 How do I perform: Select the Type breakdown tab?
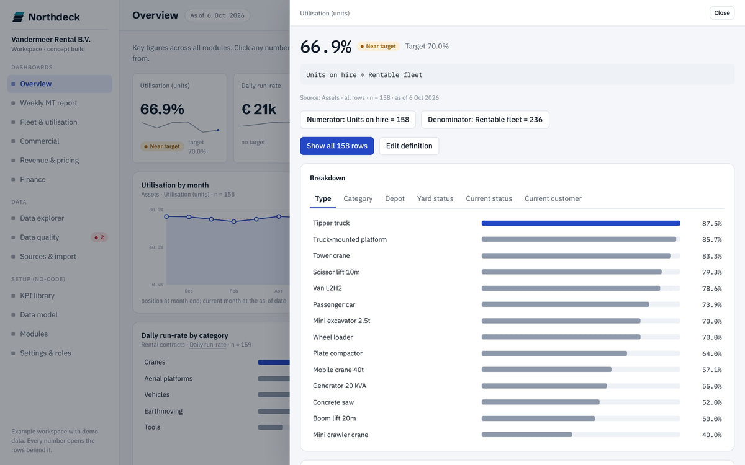323,199
